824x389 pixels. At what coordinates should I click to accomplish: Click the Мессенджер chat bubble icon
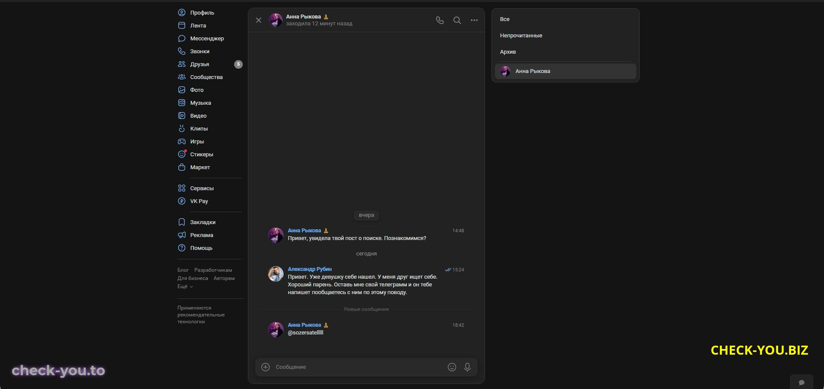click(x=182, y=38)
